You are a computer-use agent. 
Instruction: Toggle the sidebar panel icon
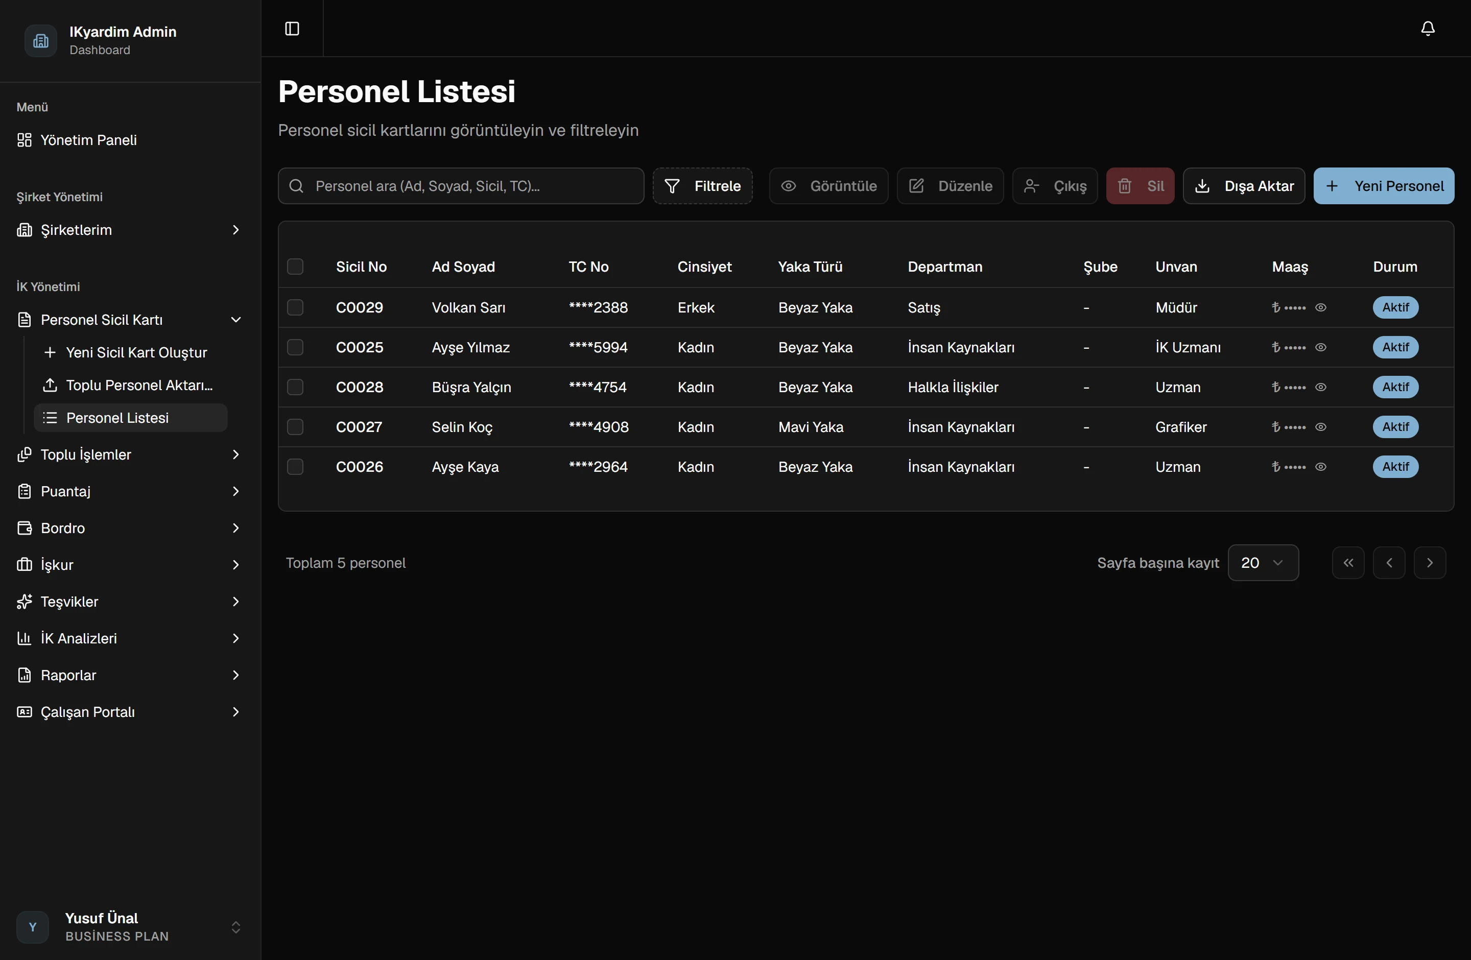pyautogui.click(x=292, y=29)
